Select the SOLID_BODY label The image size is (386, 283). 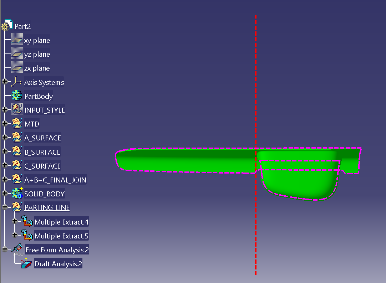tap(44, 194)
